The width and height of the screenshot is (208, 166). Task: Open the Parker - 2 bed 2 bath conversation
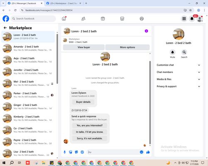(x=28, y=95)
